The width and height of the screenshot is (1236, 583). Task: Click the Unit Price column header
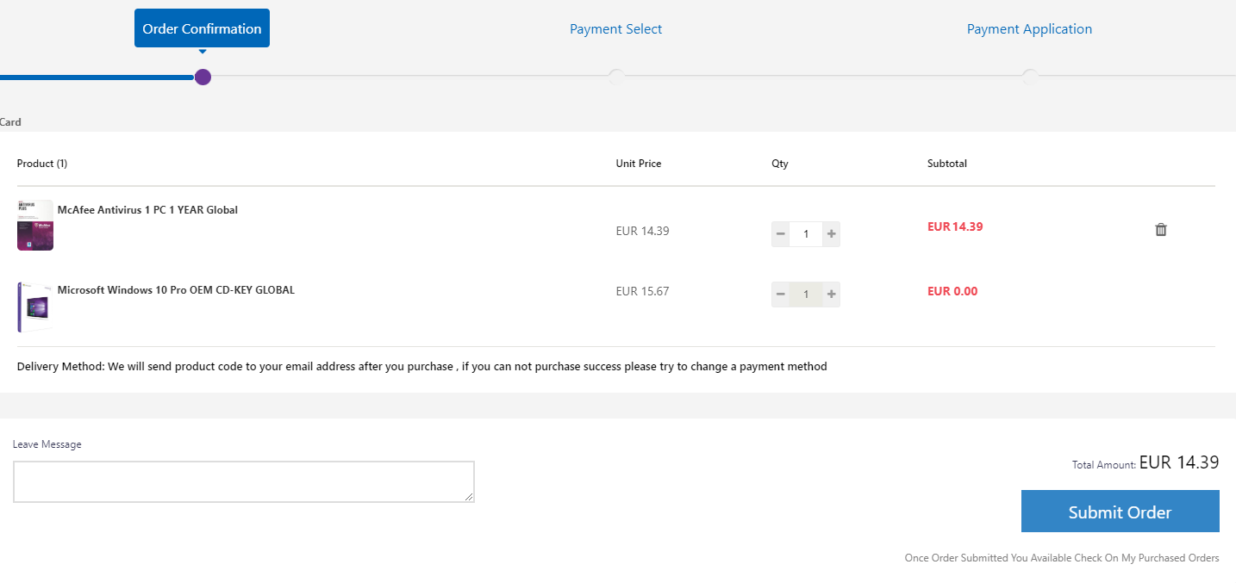point(639,164)
